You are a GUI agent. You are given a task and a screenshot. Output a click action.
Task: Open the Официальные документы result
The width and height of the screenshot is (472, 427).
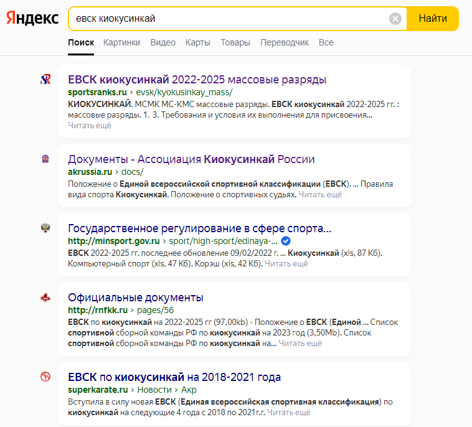pyautogui.click(x=136, y=298)
